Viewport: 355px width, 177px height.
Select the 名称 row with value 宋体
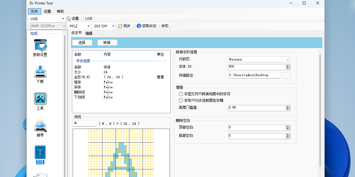pyautogui.click(x=121, y=67)
